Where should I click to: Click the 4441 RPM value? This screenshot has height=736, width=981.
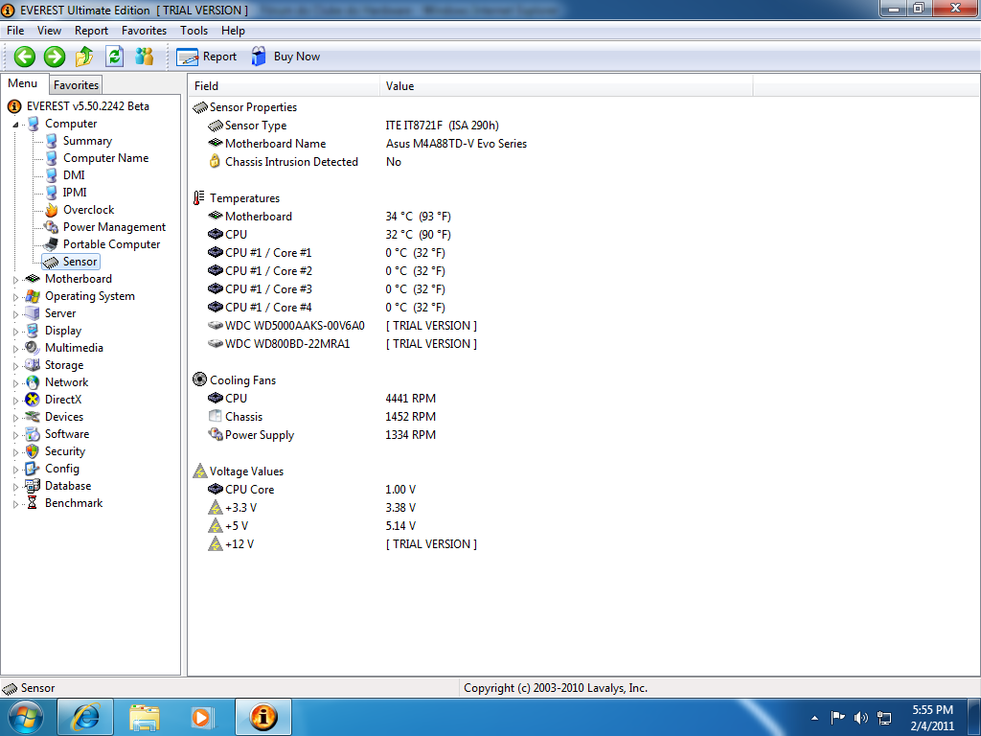[x=410, y=399]
